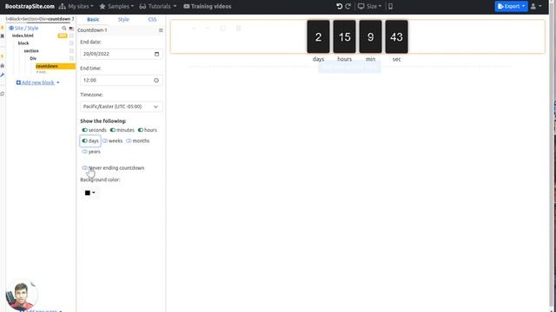
Task: Open the user account icon menu
Action: pyautogui.click(x=536, y=6)
